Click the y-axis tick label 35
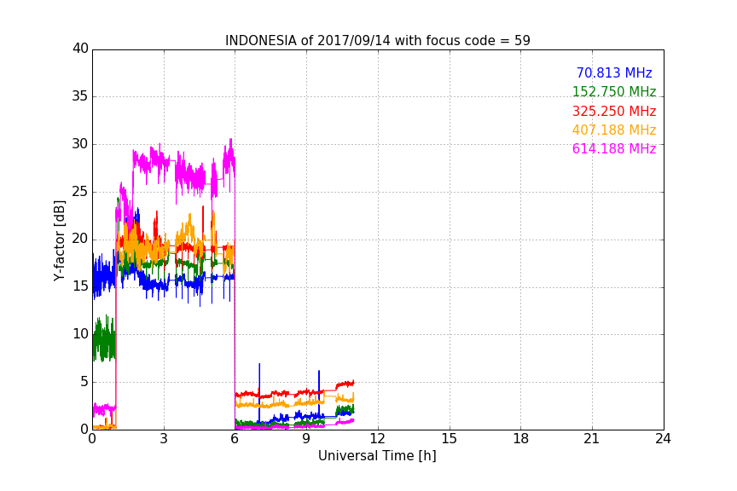The width and height of the screenshot is (737, 491). [x=80, y=96]
